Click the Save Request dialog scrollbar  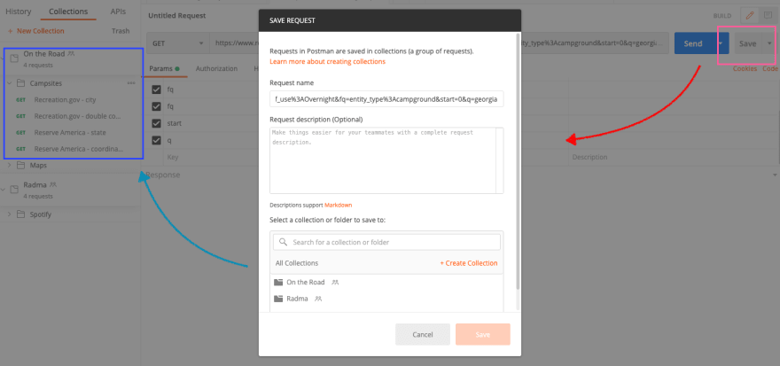point(518,161)
